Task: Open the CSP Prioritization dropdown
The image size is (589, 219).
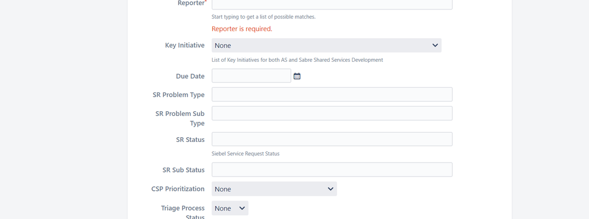Action: (274, 189)
